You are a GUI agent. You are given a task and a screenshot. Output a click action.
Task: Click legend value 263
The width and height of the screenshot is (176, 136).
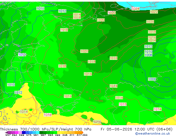click(x=14, y=135)
